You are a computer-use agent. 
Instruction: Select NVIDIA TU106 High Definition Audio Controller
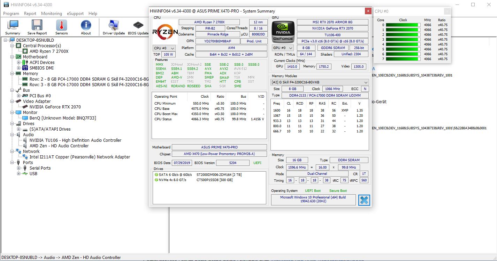(75, 140)
